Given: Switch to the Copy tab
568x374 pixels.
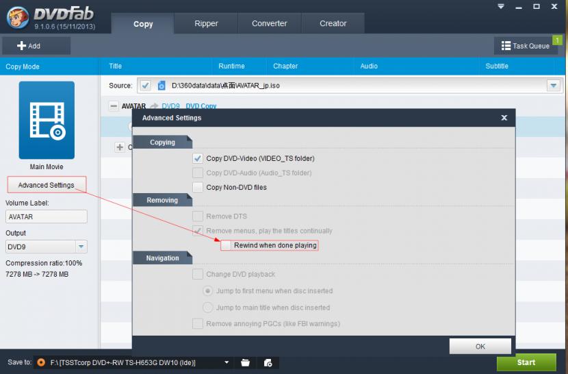Looking at the screenshot, I should pos(143,23).
